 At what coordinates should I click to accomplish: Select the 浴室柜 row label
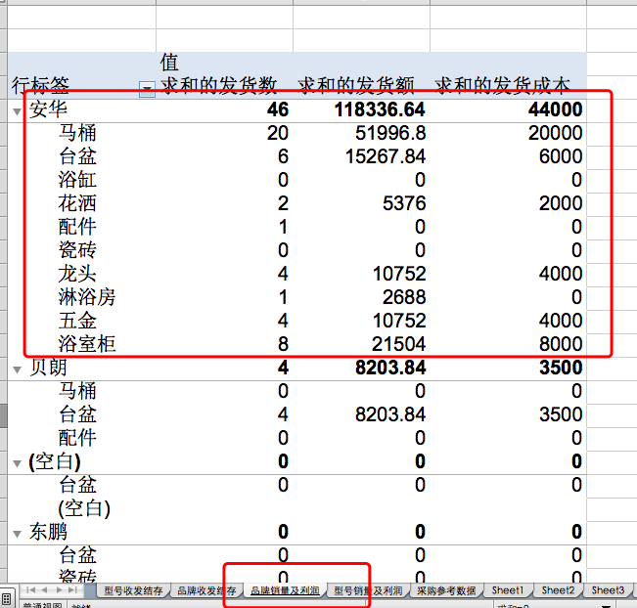point(87,344)
